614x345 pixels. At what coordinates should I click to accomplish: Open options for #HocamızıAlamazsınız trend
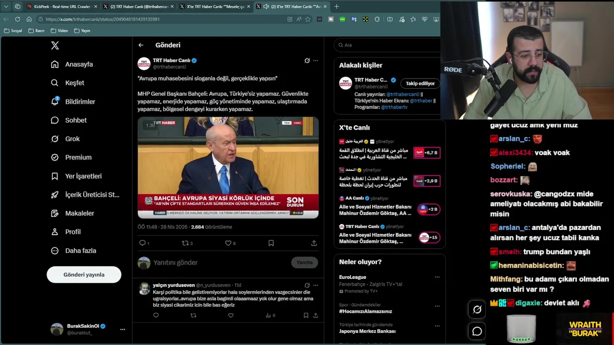coord(437,306)
